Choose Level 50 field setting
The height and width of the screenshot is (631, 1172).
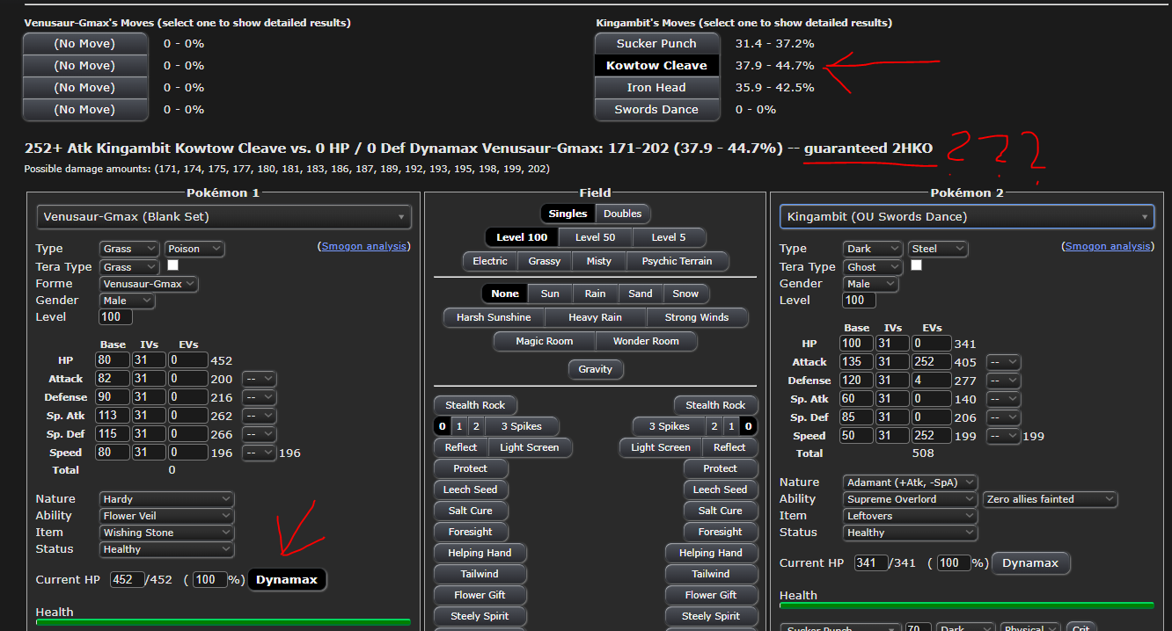[596, 237]
